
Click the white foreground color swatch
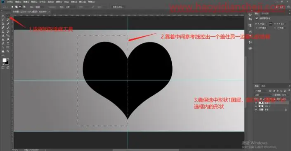(4, 60)
